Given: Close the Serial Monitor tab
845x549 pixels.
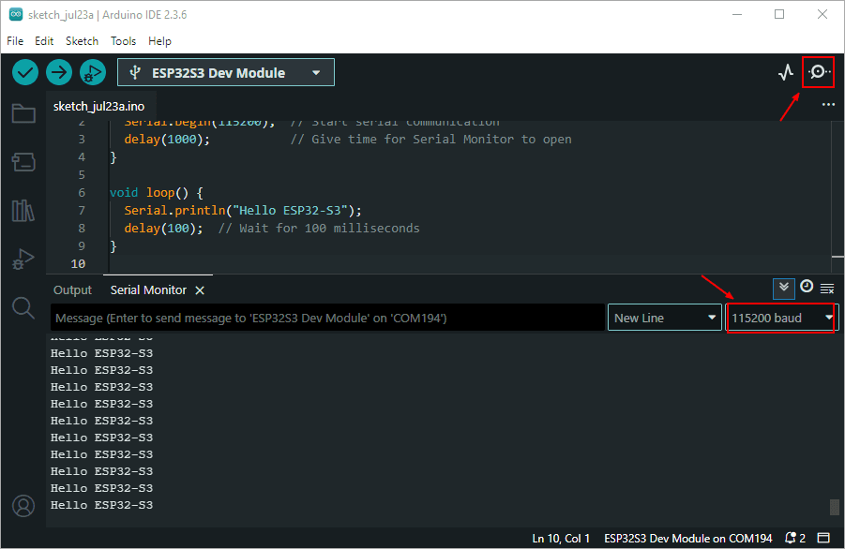Looking at the screenshot, I should 200,290.
